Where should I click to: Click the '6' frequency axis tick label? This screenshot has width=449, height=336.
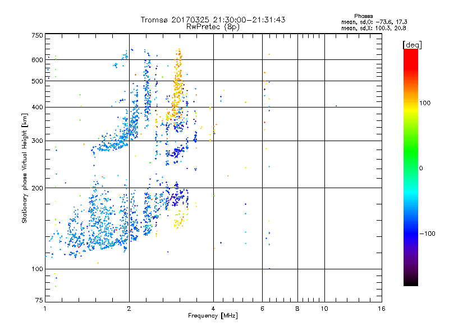click(x=262, y=309)
